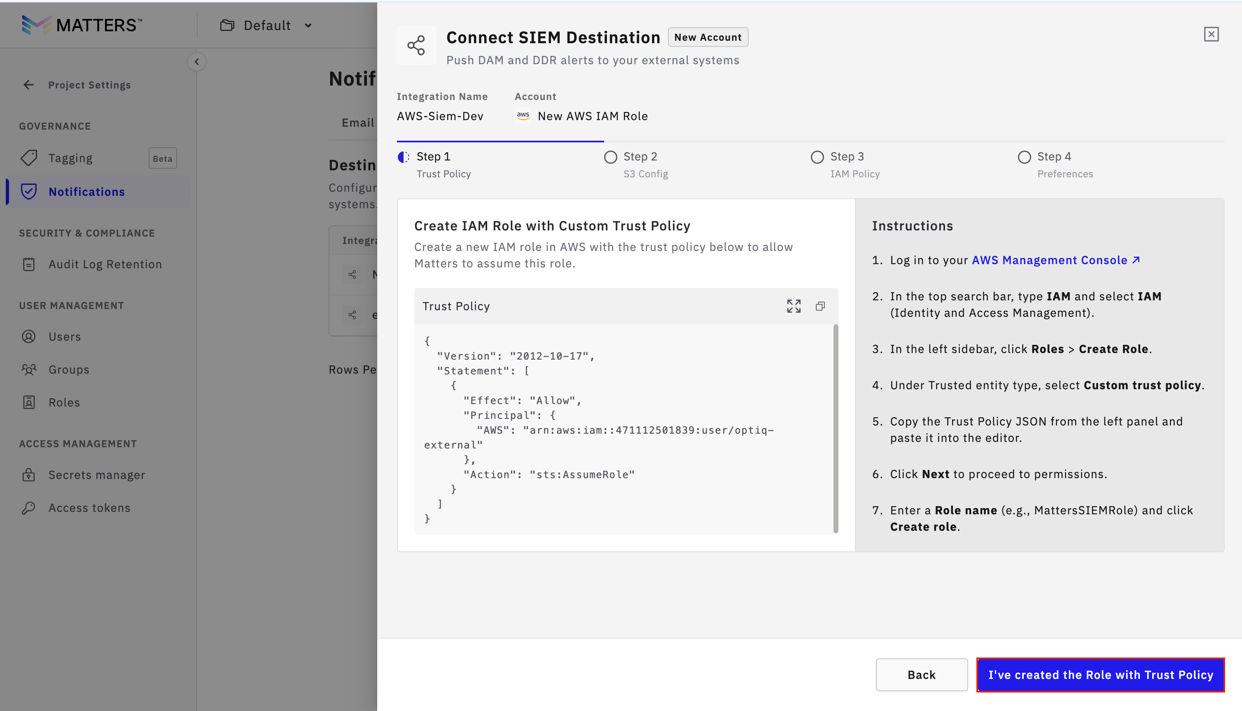1242x711 pixels.
Task: Click the Trust Policy code scrollbar
Action: pyautogui.click(x=836, y=428)
